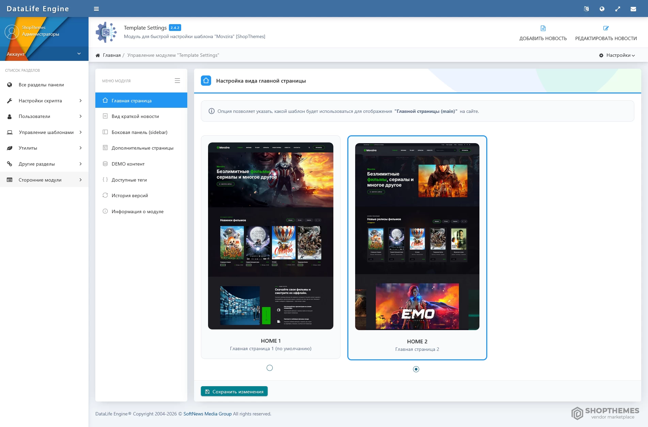The image size is (648, 427).
Task: Click the HOME 1 template preview thumbnail
Action: (x=270, y=236)
